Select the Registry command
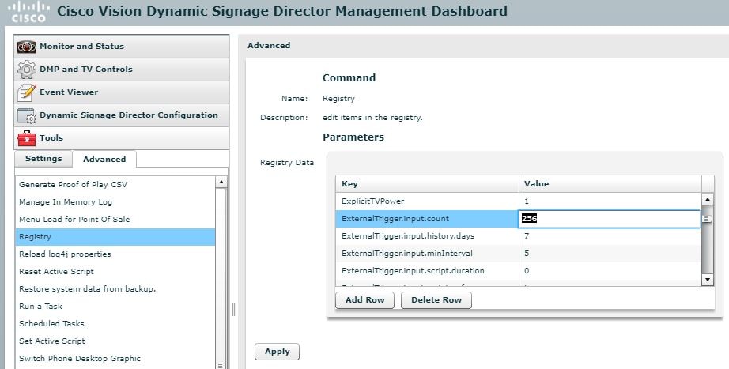The height and width of the screenshot is (369, 729). point(115,237)
